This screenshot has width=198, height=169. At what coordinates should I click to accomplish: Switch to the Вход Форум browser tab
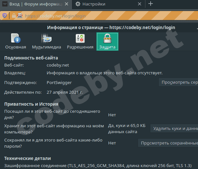pyautogui.click(x=36, y=4)
